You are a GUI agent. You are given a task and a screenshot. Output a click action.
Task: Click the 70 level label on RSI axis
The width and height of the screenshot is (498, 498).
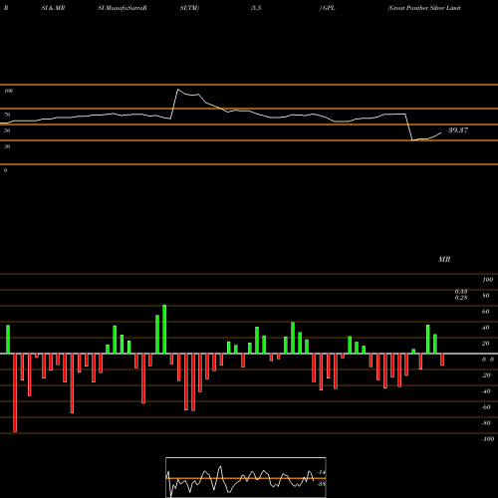(x=7, y=115)
